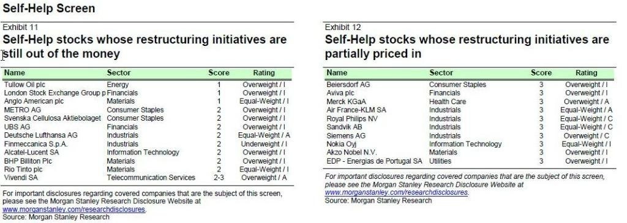Image resolution: width=627 pixels, height=223 pixels.
Task: Select the Tullow Oil plc row name
Action: coord(24,85)
